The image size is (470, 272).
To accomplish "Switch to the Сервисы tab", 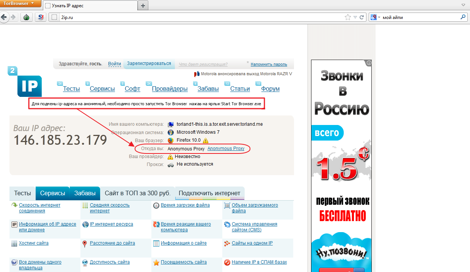I will click(x=53, y=193).
